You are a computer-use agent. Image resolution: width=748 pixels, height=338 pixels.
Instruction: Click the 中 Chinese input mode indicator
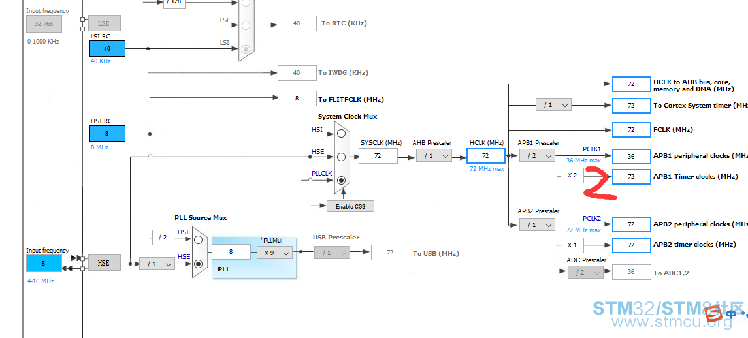pos(732,314)
